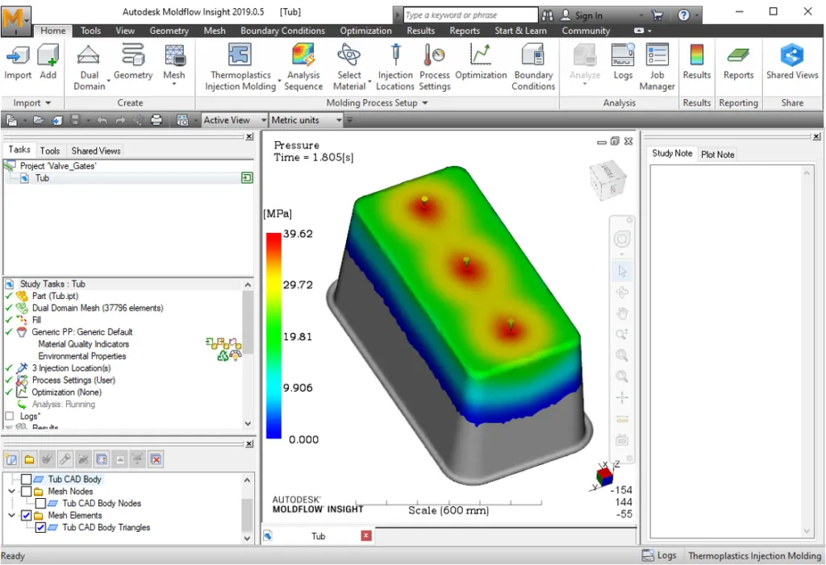Click the keyword search input field
Screen dimensions: 826x565
470,15
